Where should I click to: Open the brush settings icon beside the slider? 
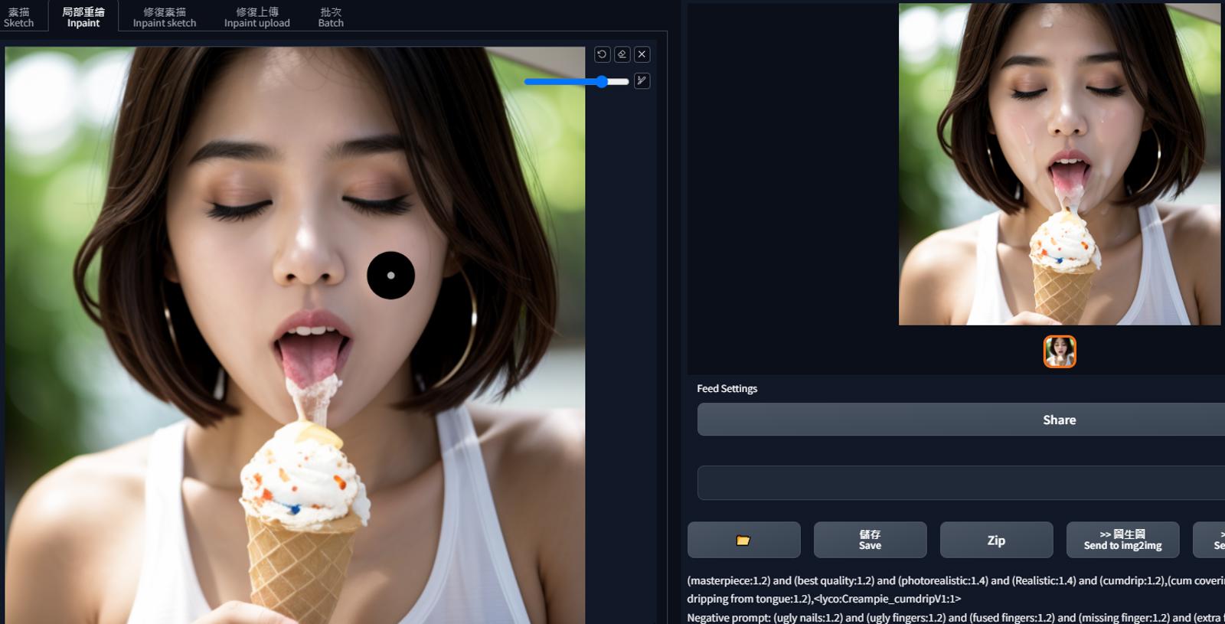click(642, 80)
